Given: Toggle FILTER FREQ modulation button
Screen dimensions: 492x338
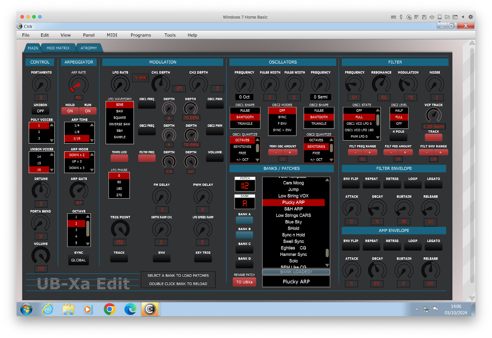Looking at the screenshot, I should pos(147,158).
